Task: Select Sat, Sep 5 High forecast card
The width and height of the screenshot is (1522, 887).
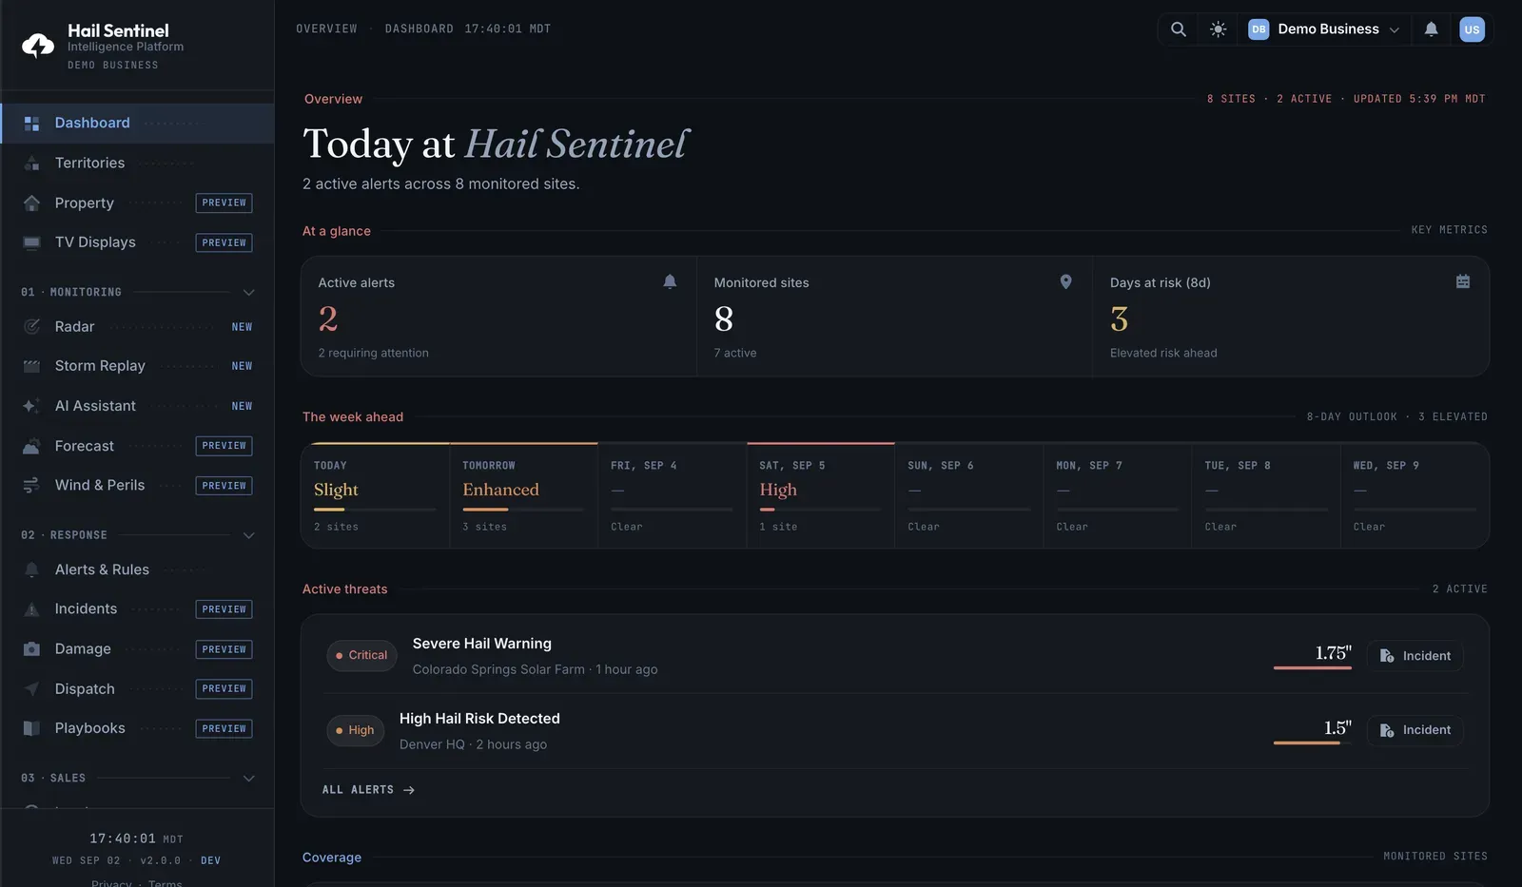Action: click(820, 495)
